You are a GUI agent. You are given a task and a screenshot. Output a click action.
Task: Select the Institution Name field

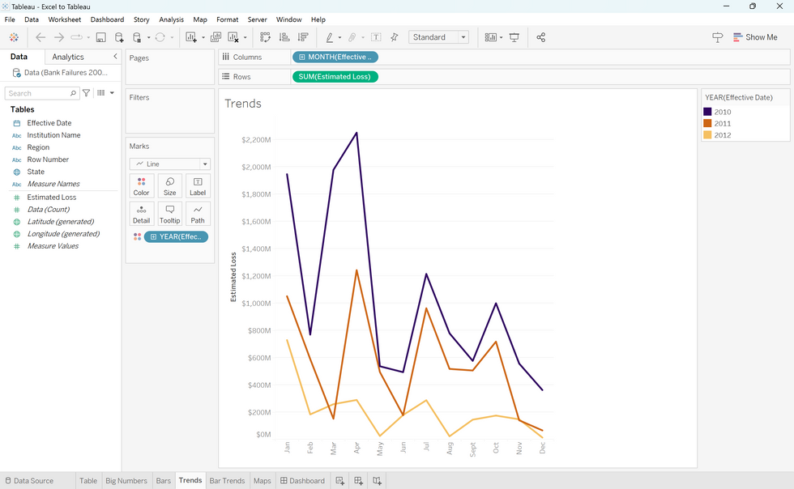[53, 135]
